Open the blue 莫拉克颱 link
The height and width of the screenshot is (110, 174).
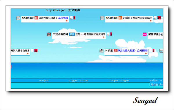tap(63, 18)
